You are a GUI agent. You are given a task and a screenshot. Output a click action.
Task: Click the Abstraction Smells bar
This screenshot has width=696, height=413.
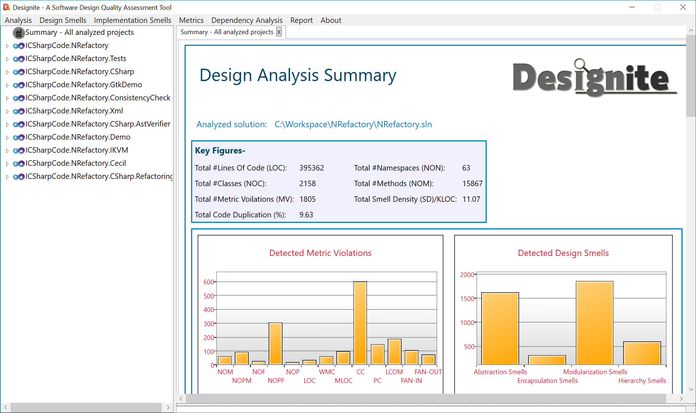[x=500, y=329]
